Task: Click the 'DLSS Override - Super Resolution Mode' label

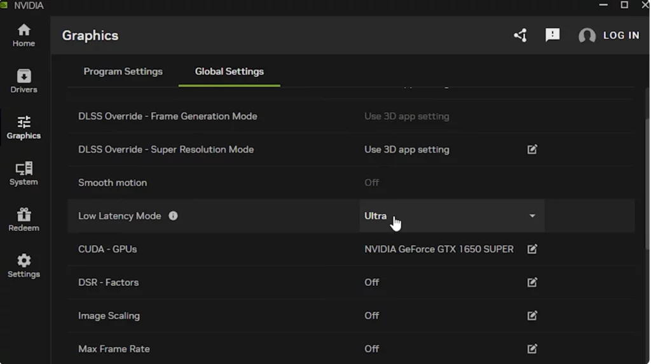Action: (x=166, y=150)
